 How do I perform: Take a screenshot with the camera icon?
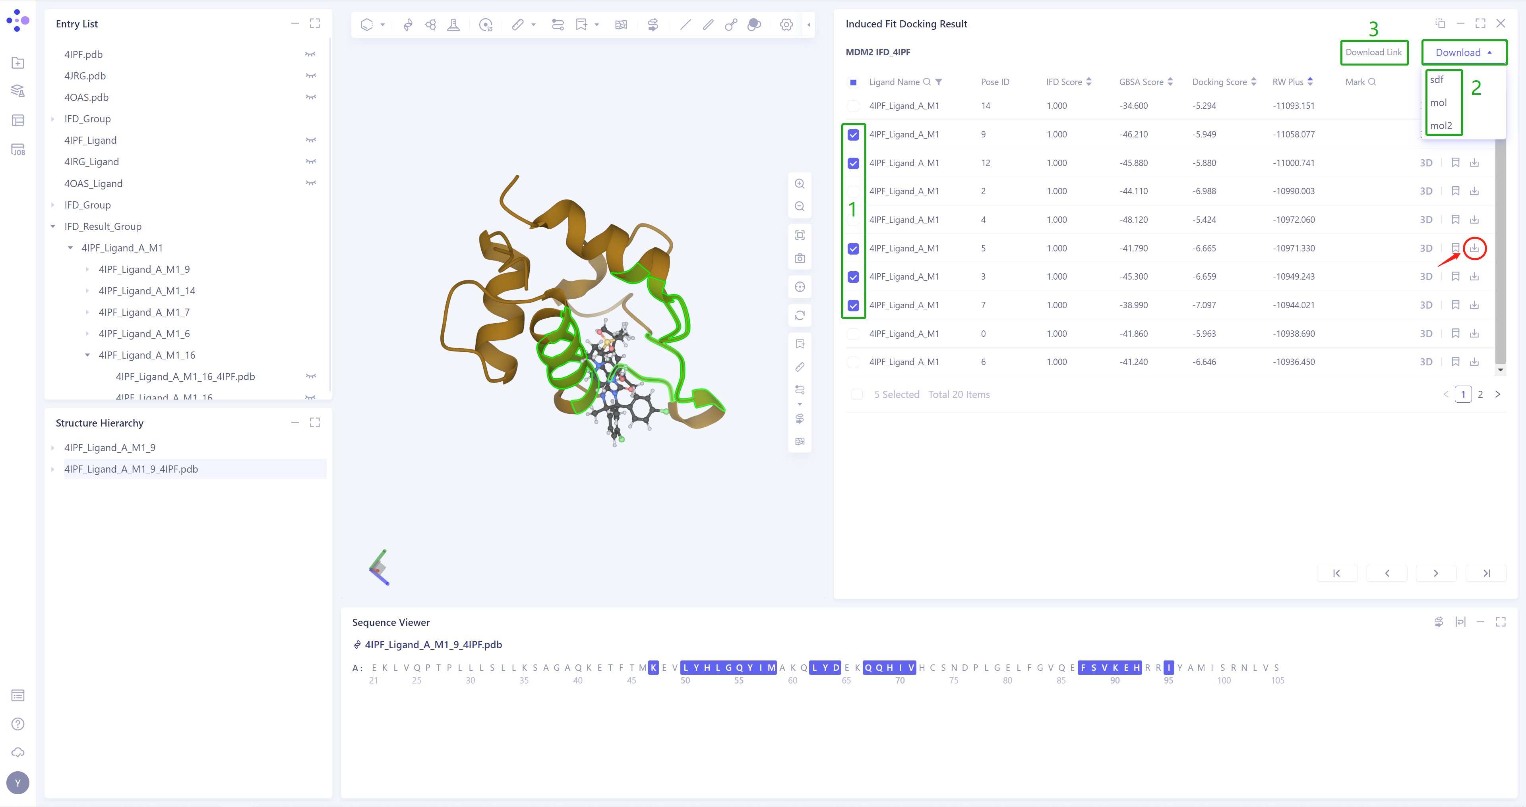coord(800,258)
